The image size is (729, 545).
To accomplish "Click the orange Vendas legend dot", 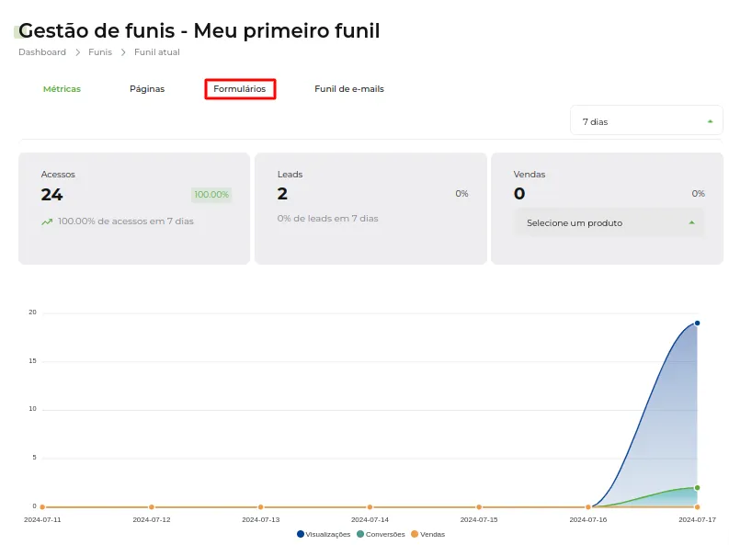I will click(x=415, y=534).
